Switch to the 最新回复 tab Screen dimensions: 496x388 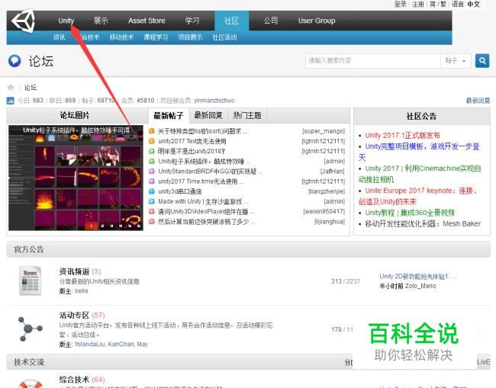click(208, 116)
